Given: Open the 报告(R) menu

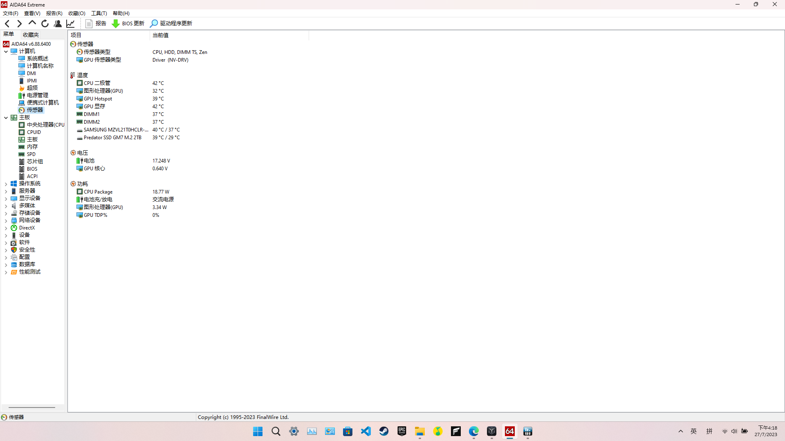Looking at the screenshot, I should (54, 13).
